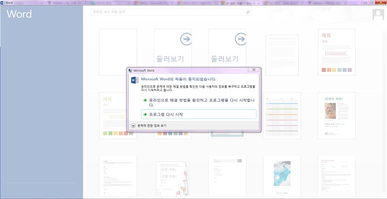Click the user account avatar icon
This screenshot has height=199, width=387.
click(378, 15)
